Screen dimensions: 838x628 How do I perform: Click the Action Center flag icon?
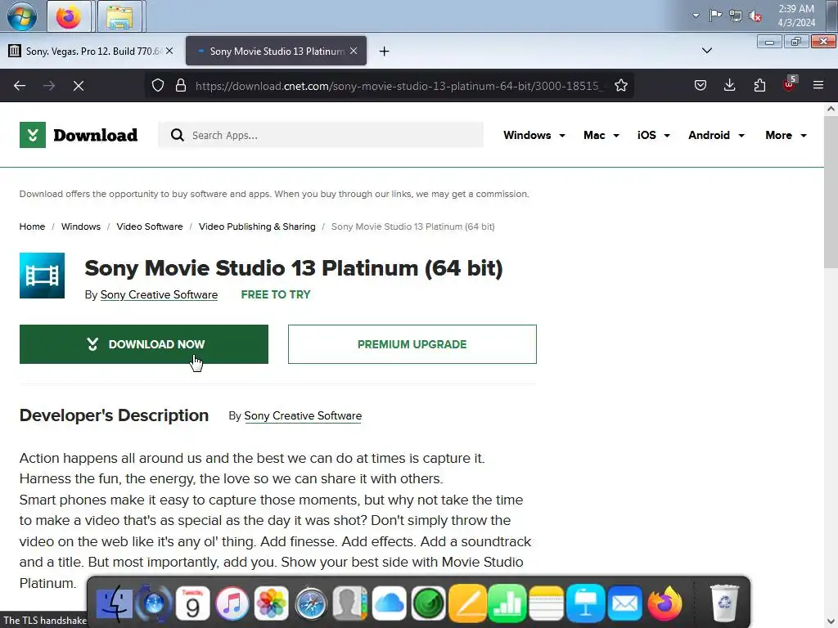715,16
